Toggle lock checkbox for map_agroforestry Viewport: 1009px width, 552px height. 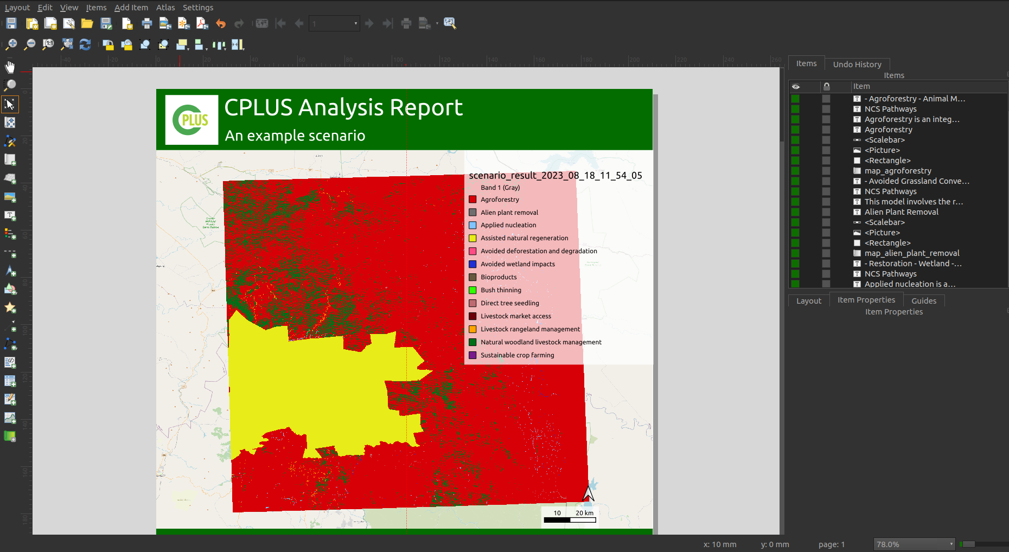point(826,171)
